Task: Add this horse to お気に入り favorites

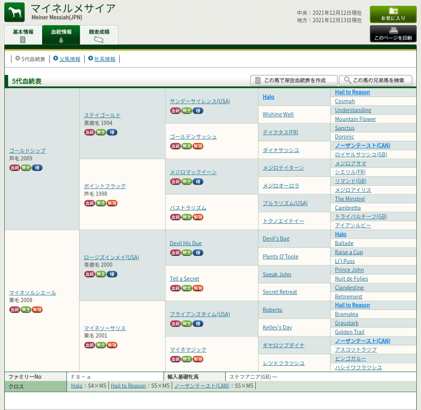Action: [x=393, y=14]
